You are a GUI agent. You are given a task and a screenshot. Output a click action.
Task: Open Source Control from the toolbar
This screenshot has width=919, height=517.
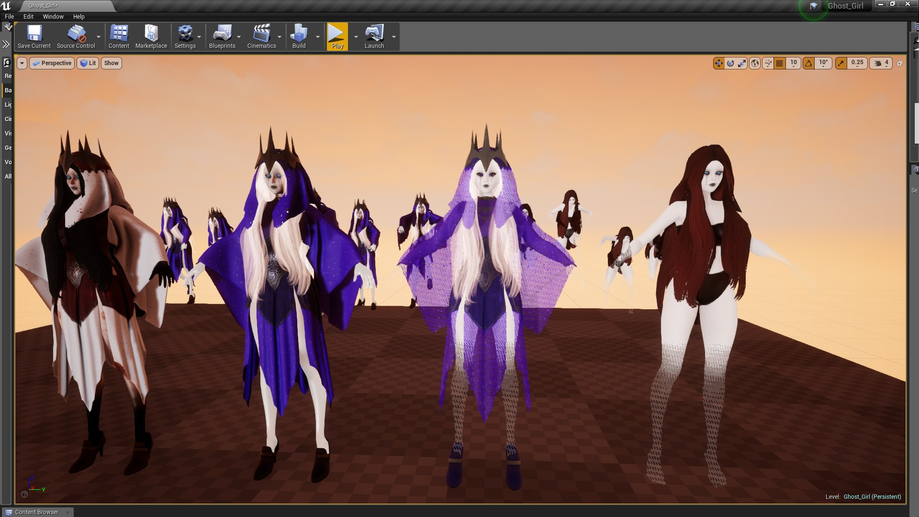click(x=76, y=36)
